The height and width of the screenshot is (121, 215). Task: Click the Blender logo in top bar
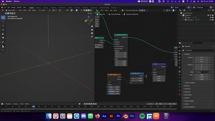click(x=2, y=7)
